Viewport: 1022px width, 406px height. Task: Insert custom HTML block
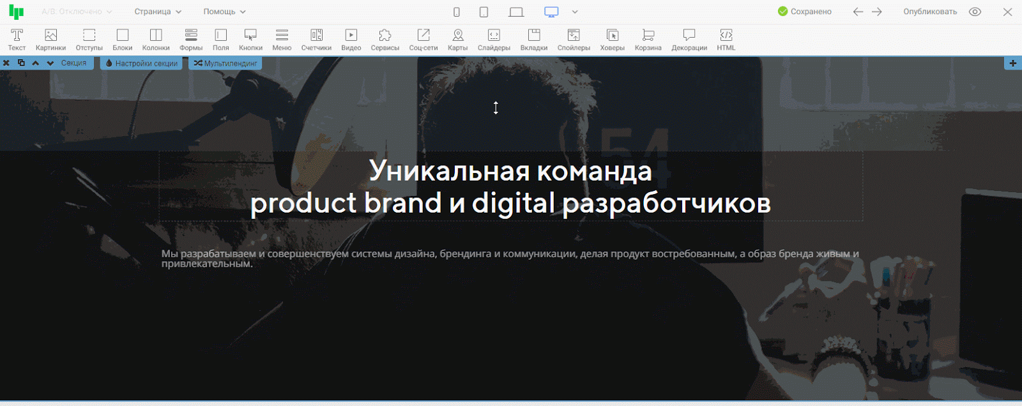click(x=726, y=39)
